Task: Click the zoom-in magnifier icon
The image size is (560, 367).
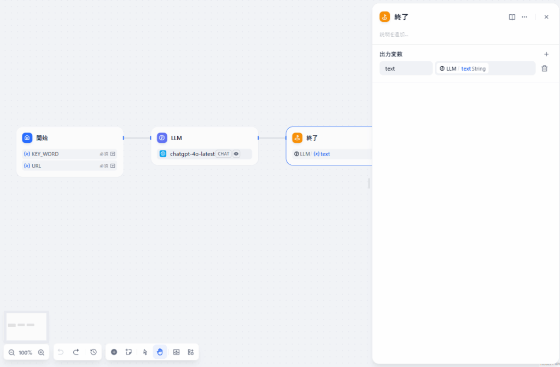Action: click(40, 352)
